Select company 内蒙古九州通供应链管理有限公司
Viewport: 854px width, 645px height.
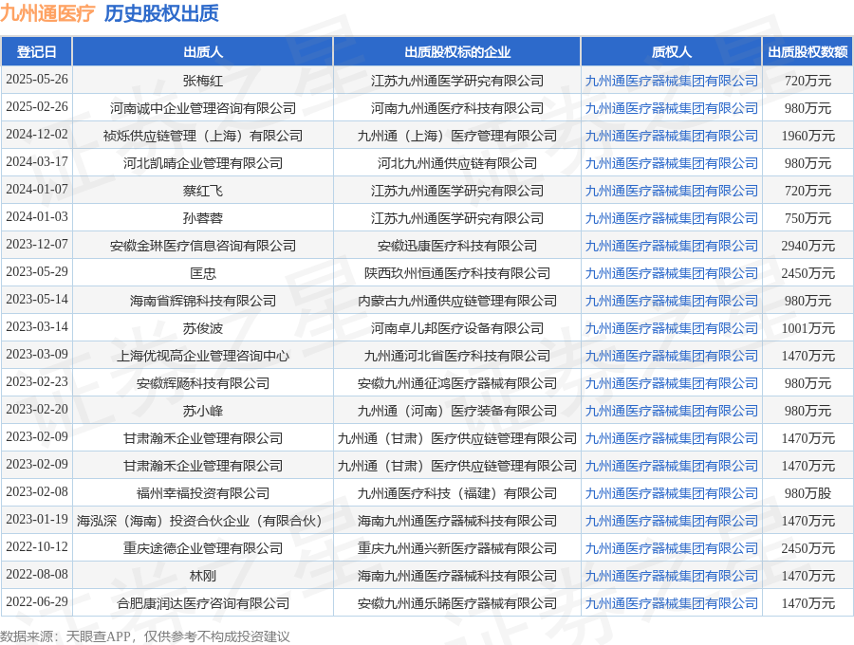coord(457,301)
